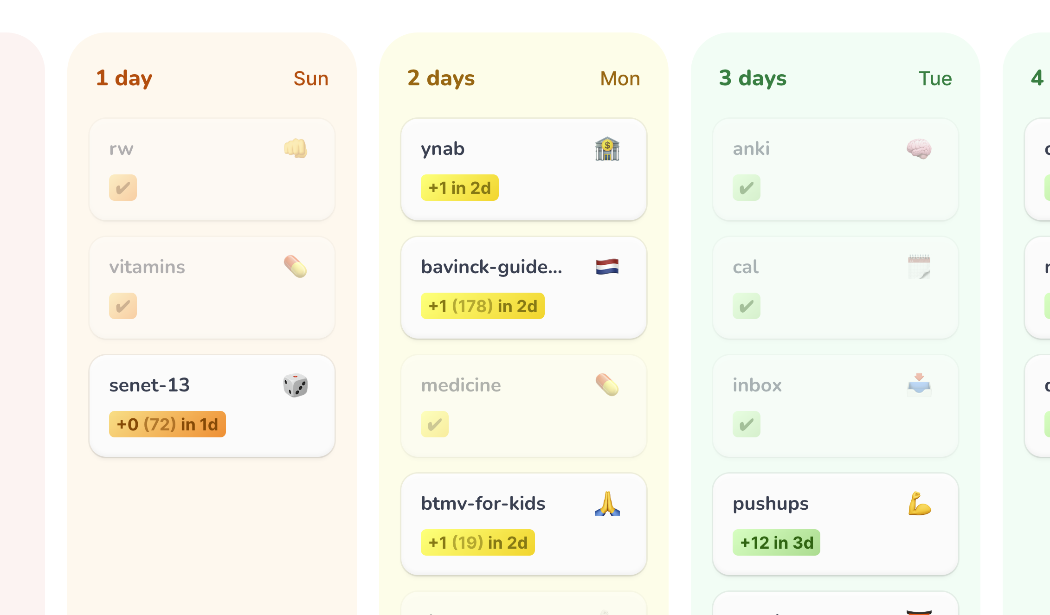Click the calendar icon on cal card

pyautogui.click(x=919, y=267)
